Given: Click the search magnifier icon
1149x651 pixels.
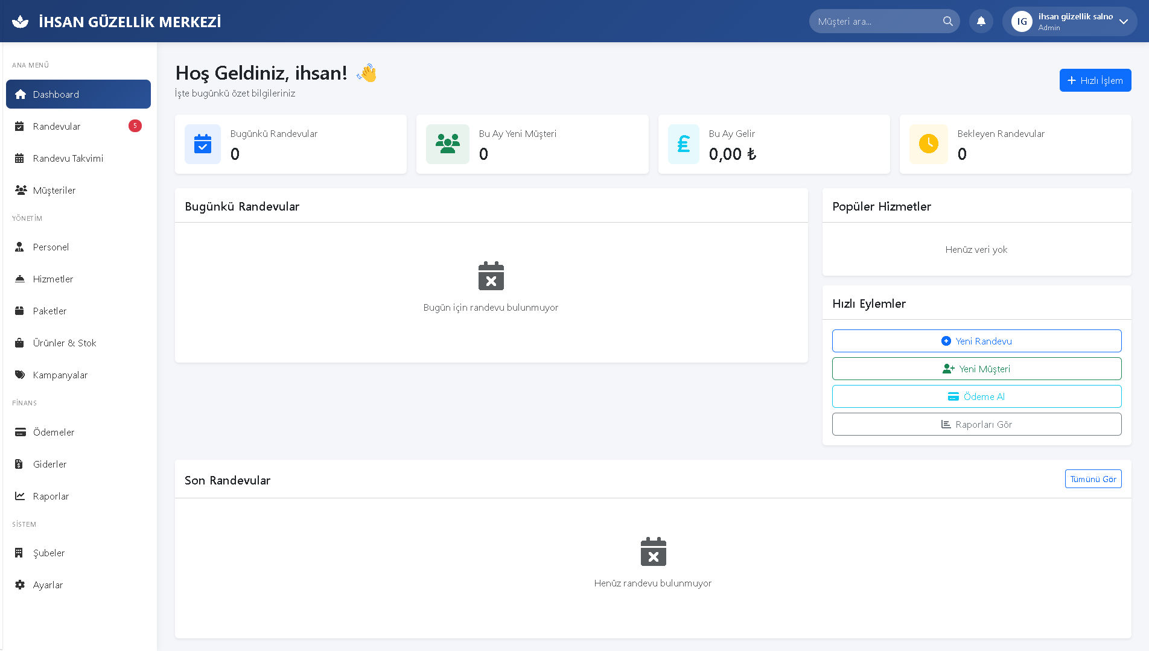Looking at the screenshot, I should 947,21.
